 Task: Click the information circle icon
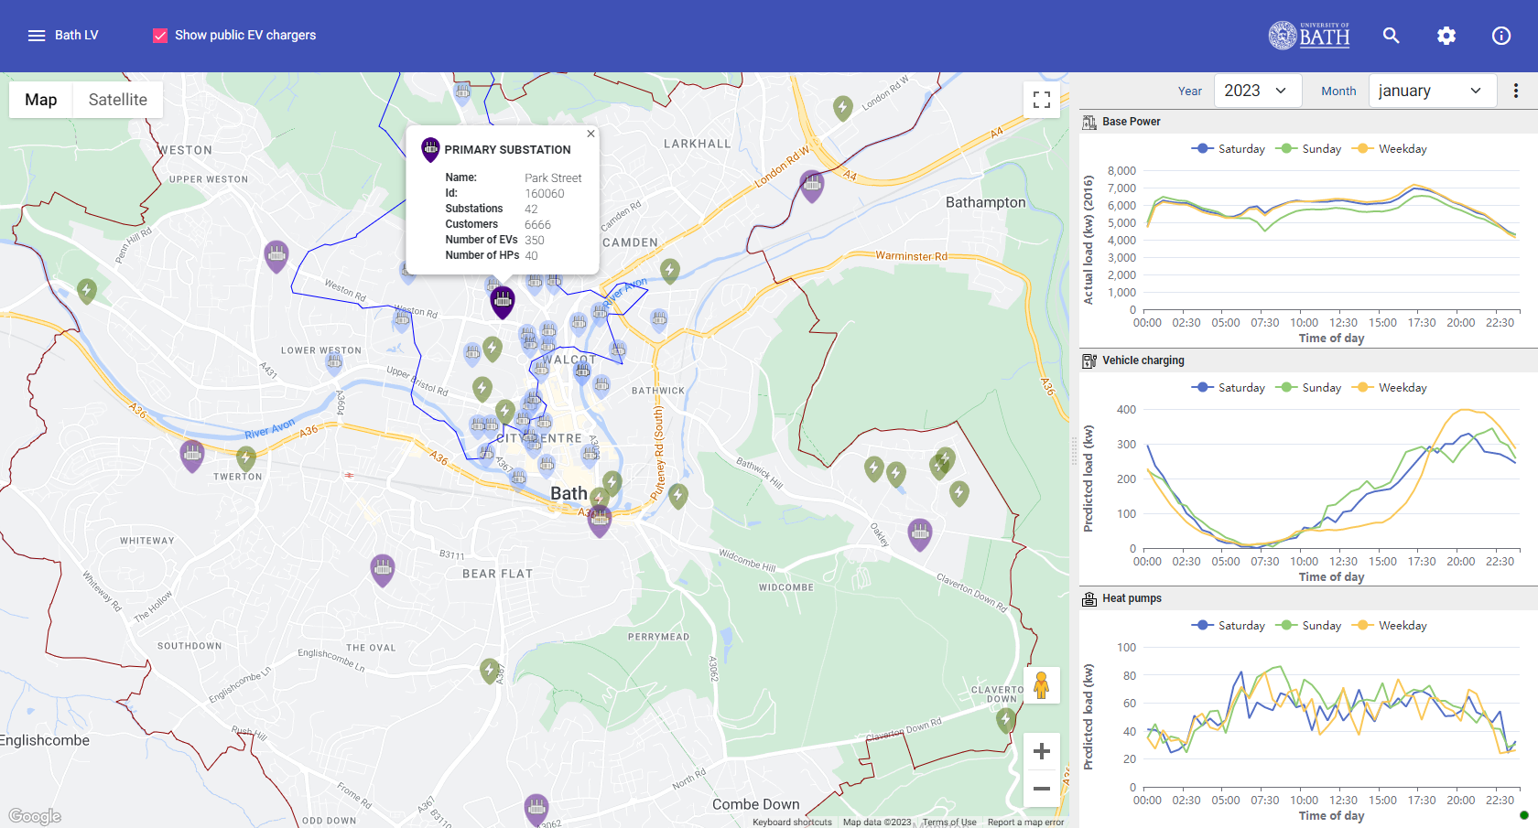[x=1500, y=36]
